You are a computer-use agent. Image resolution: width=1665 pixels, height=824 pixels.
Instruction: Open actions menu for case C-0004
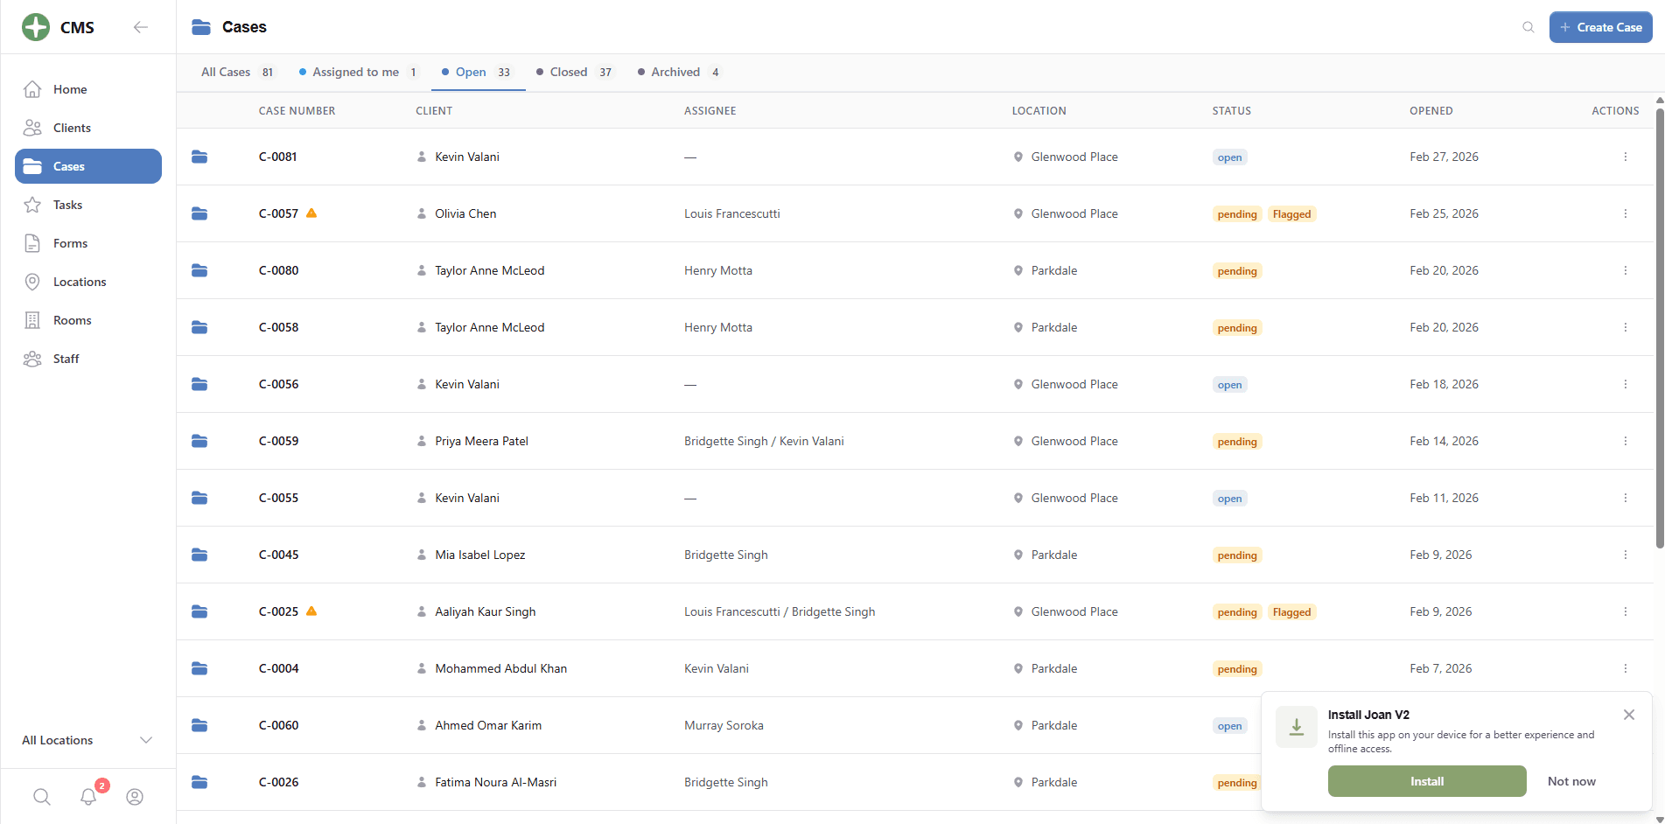[x=1626, y=668]
